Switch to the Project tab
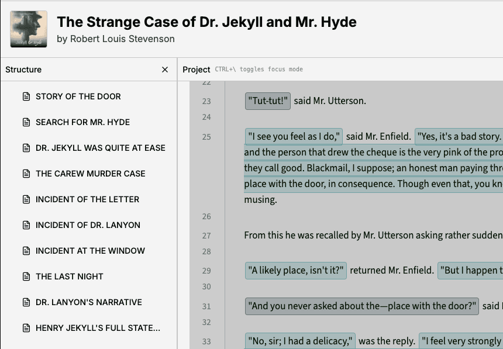The height and width of the screenshot is (349, 503). click(x=197, y=69)
